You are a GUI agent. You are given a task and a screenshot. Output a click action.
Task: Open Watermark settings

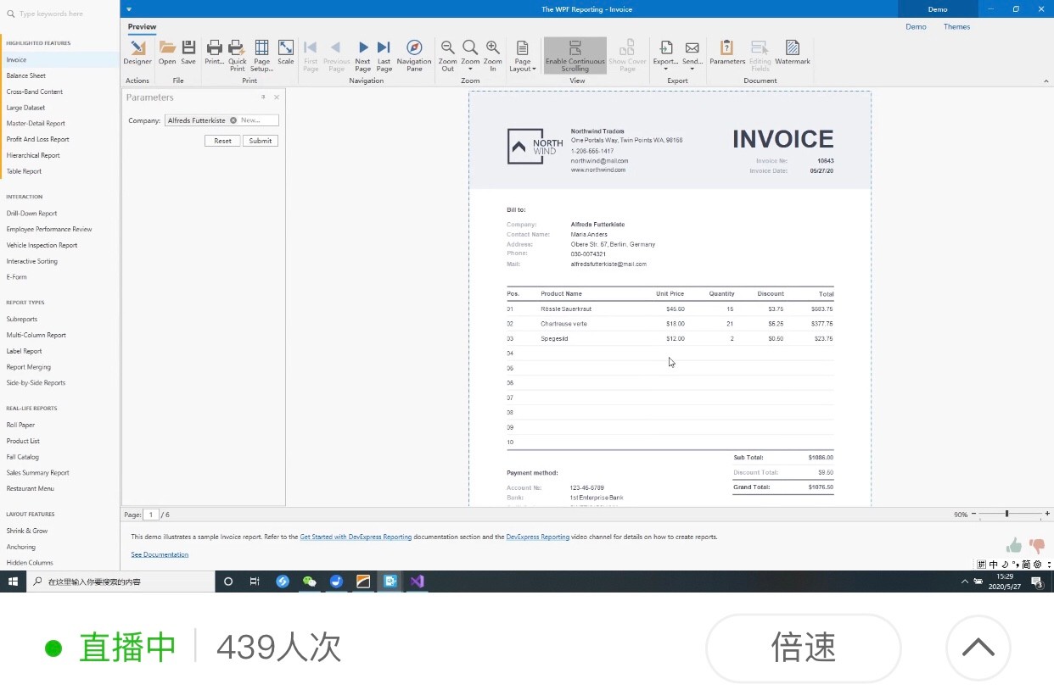pyautogui.click(x=793, y=53)
